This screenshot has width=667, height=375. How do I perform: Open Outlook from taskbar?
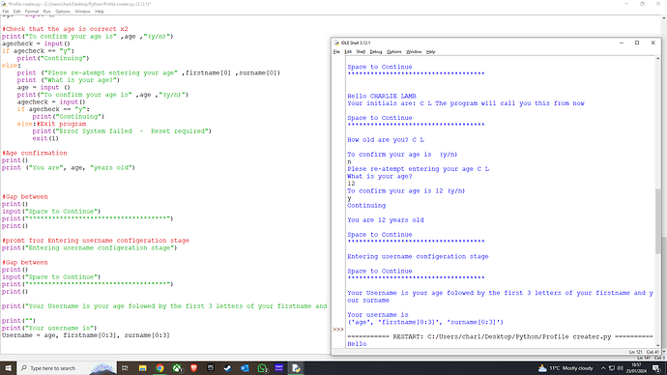click(x=245, y=368)
